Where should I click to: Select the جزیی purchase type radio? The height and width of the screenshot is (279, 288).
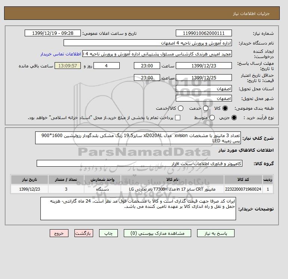tap(234, 118)
